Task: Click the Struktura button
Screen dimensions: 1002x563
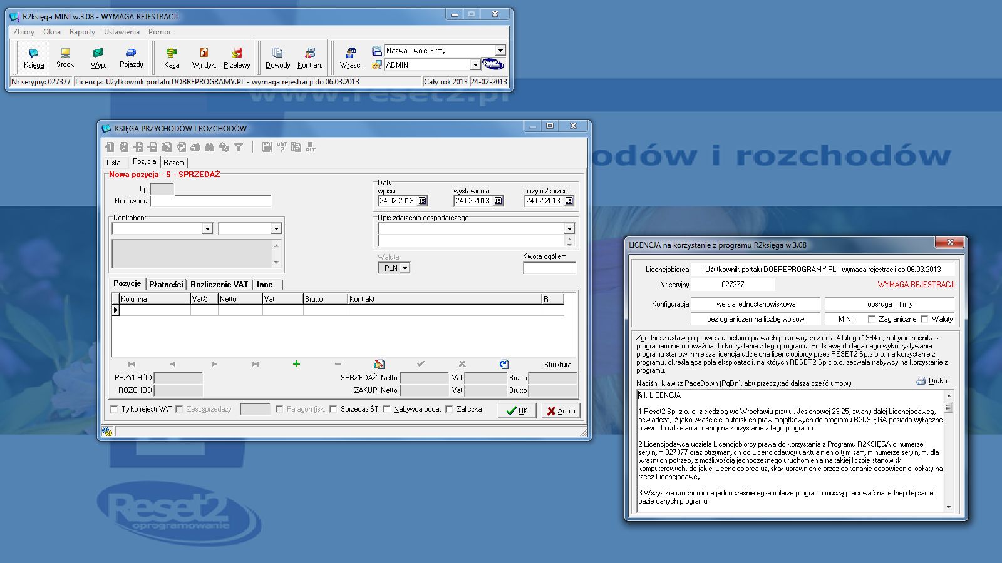Action: click(557, 365)
